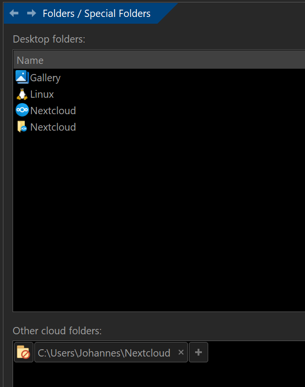Click the forward navigation arrow
This screenshot has height=387, width=305.
(31, 13)
